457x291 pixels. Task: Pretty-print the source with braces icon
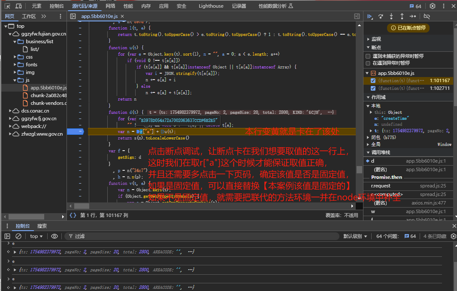(73, 215)
